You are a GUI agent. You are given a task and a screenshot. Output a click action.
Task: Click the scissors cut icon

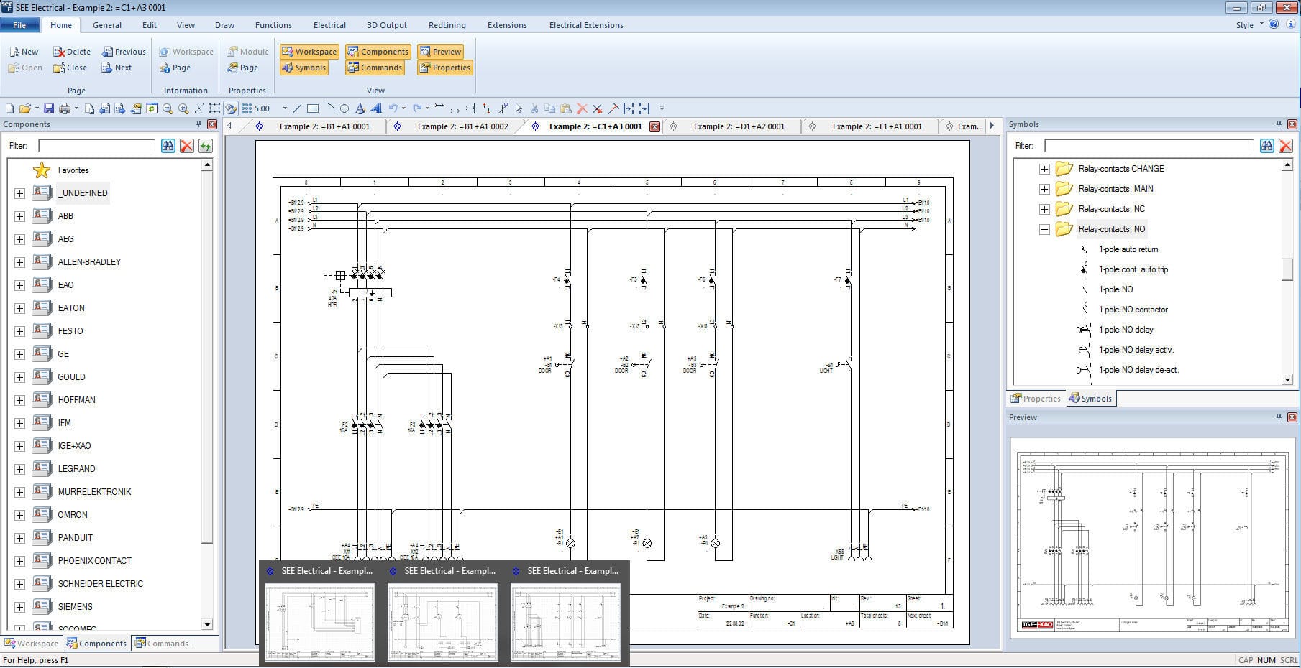[534, 108]
